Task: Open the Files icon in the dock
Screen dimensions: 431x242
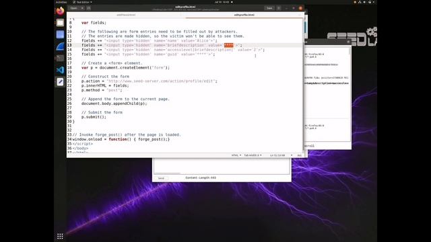Action: click(60, 23)
